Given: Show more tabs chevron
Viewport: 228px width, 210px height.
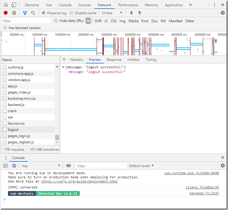Looking at the screenshot, I should click(x=190, y=5).
